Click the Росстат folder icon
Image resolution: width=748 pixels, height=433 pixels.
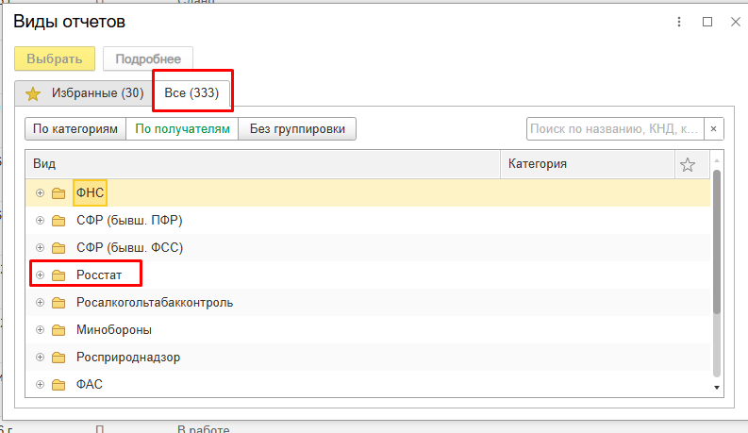tap(58, 275)
